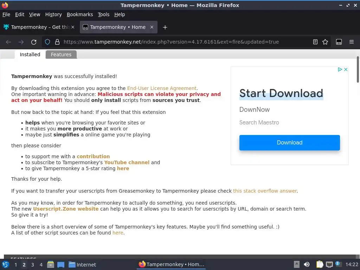Click the eject removable media tray icon
The height and width of the screenshot is (270, 360).
(x=297, y=264)
